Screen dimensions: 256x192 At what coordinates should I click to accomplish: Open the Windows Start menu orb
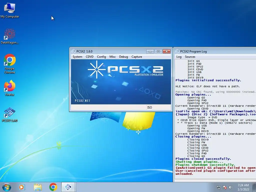6,187
